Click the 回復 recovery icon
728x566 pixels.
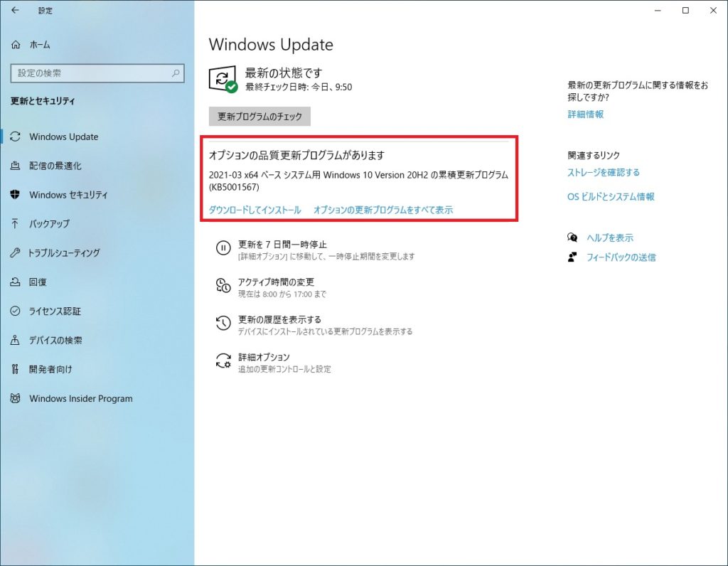(x=16, y=282)
